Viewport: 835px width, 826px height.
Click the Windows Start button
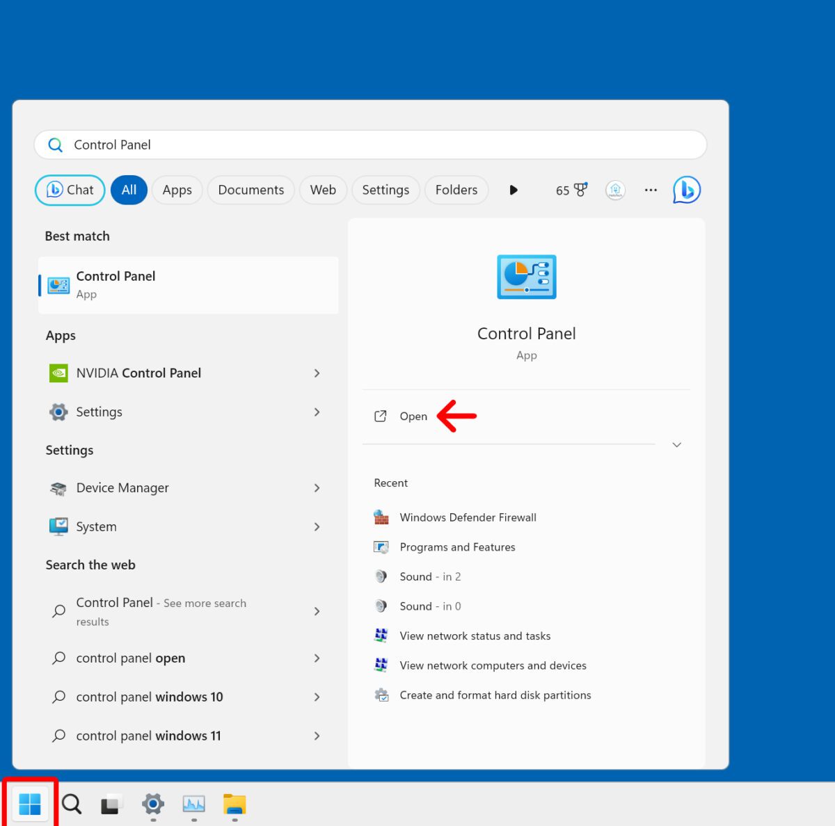click(x=30, y=804)
